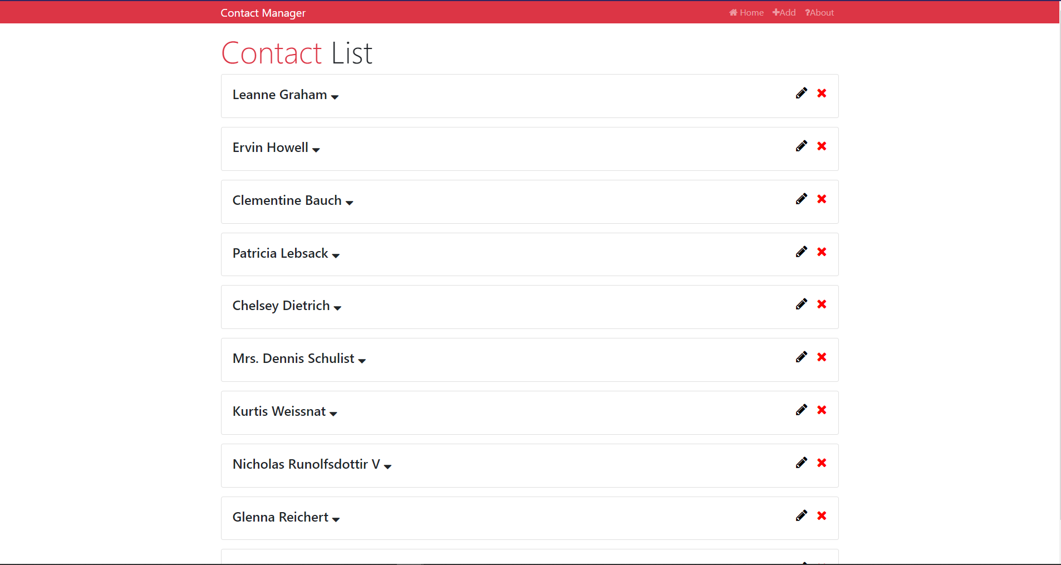
Task: Click the home icon in the navbar
Action: (733, 12)
